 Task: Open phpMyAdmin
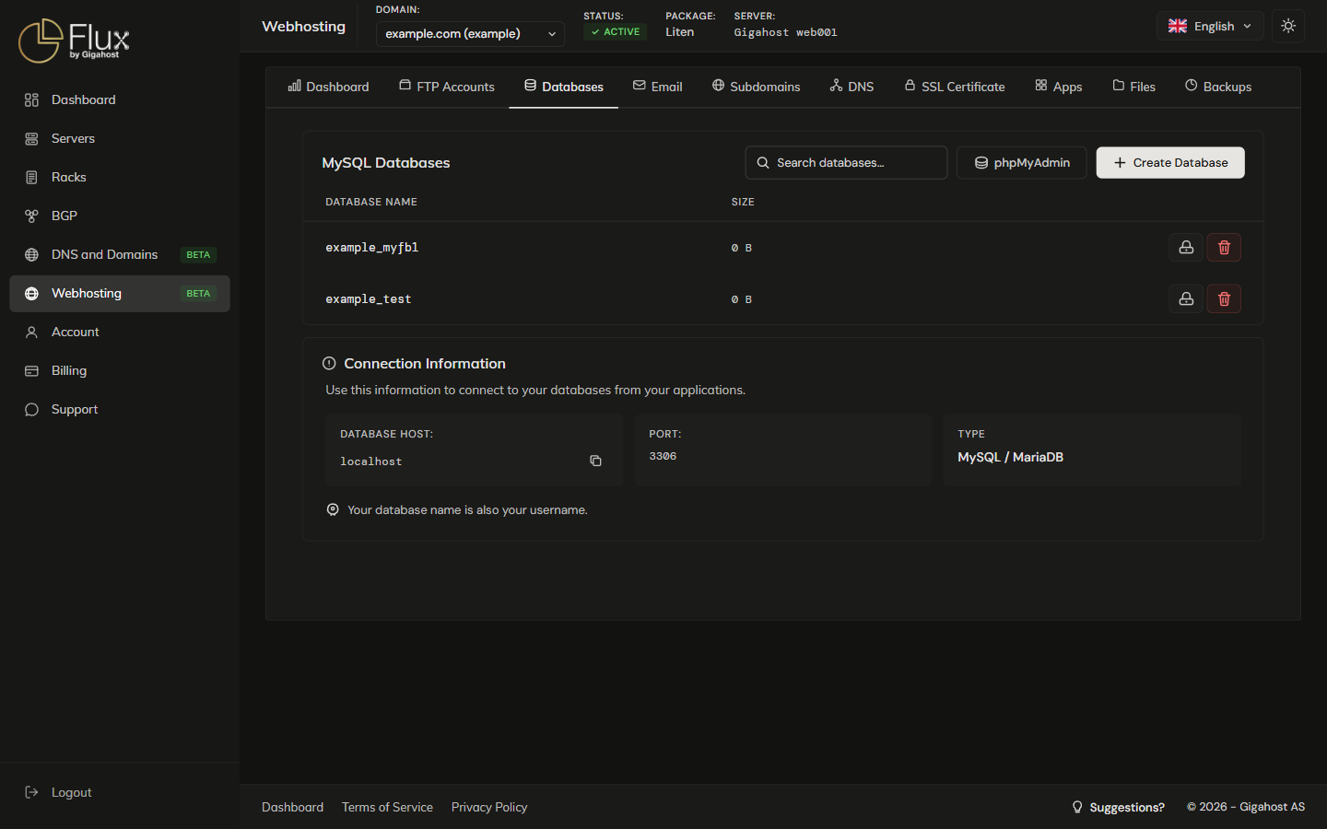click(x=1022, y=163)
